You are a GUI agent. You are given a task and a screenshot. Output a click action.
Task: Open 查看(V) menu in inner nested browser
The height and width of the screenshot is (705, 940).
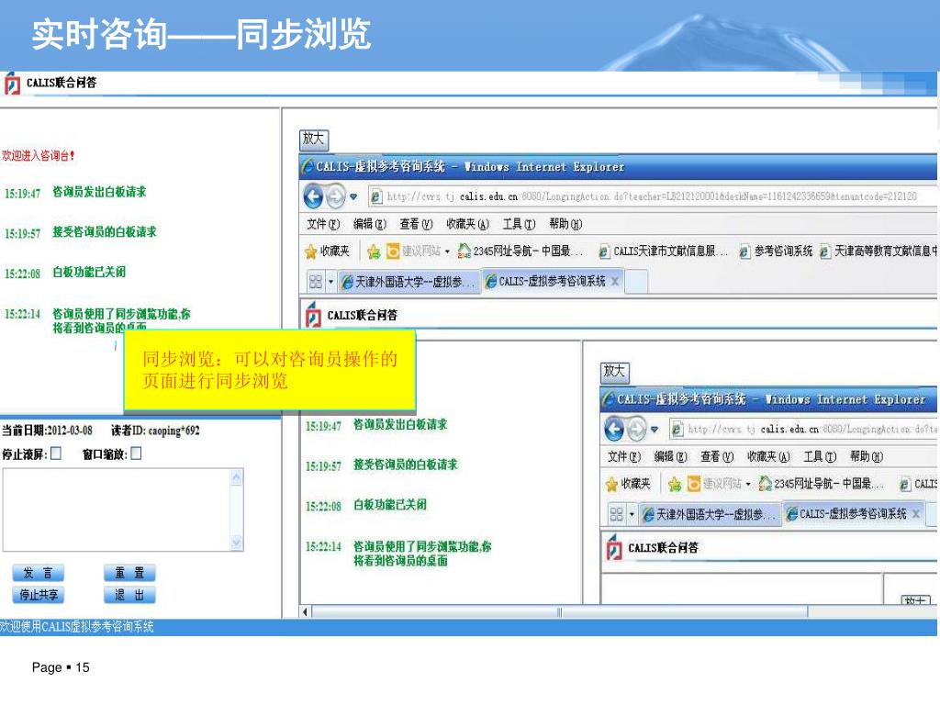click(x=717, y=457)
